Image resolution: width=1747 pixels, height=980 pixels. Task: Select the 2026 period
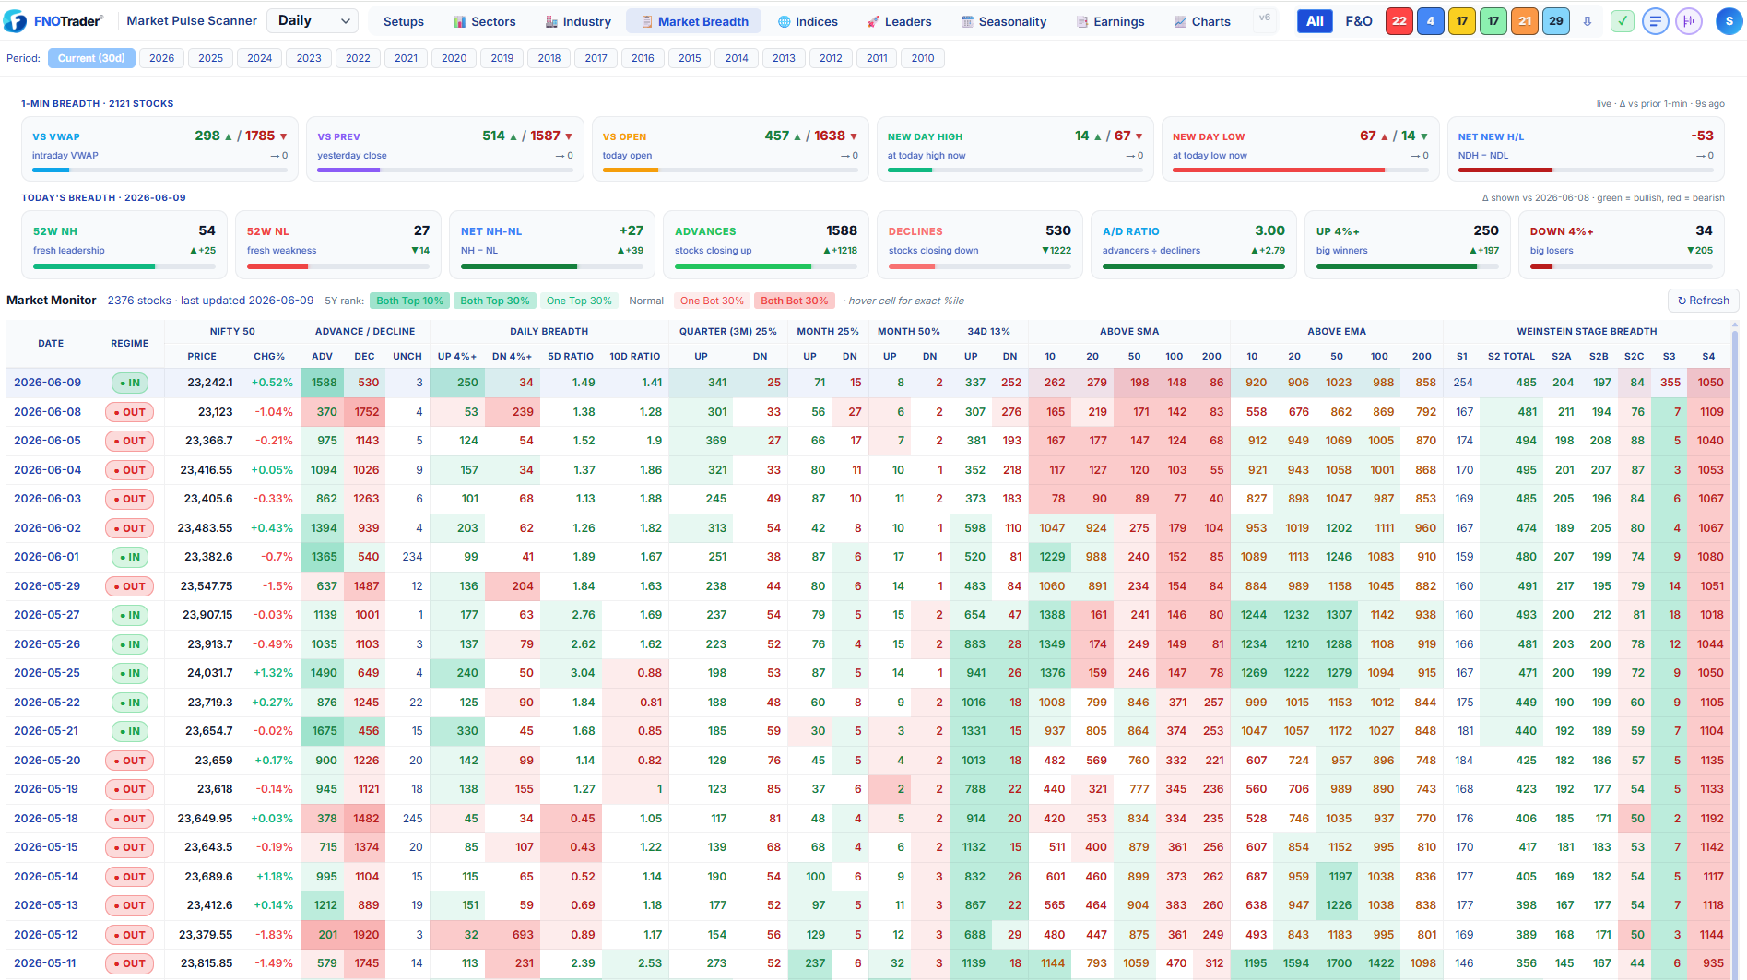click(x=161, y=58)
